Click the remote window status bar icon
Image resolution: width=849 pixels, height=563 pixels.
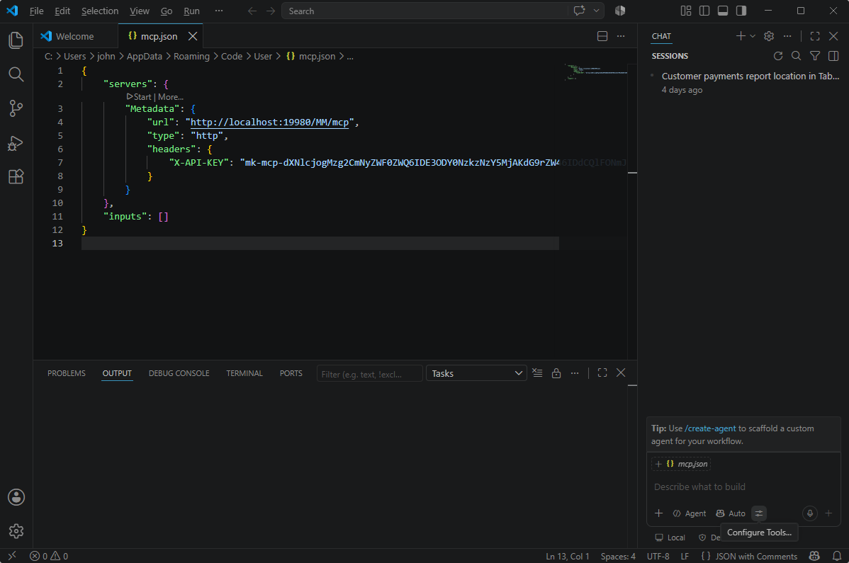pyautogui.click(x=12, y=556)
